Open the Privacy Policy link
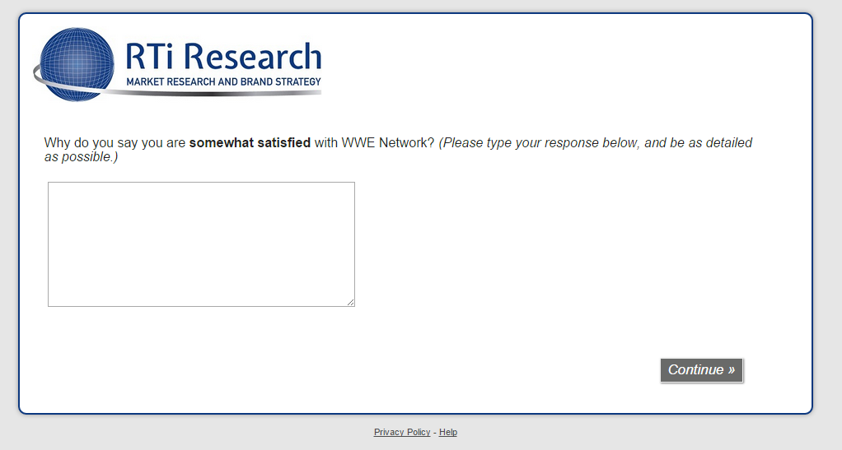 [x=402, y=432]
